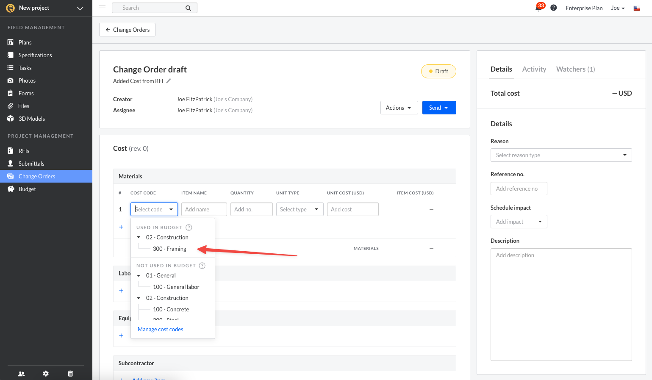Collapse the 01 - General cost group
The image size is (652, 380).
tap(139, 276)
